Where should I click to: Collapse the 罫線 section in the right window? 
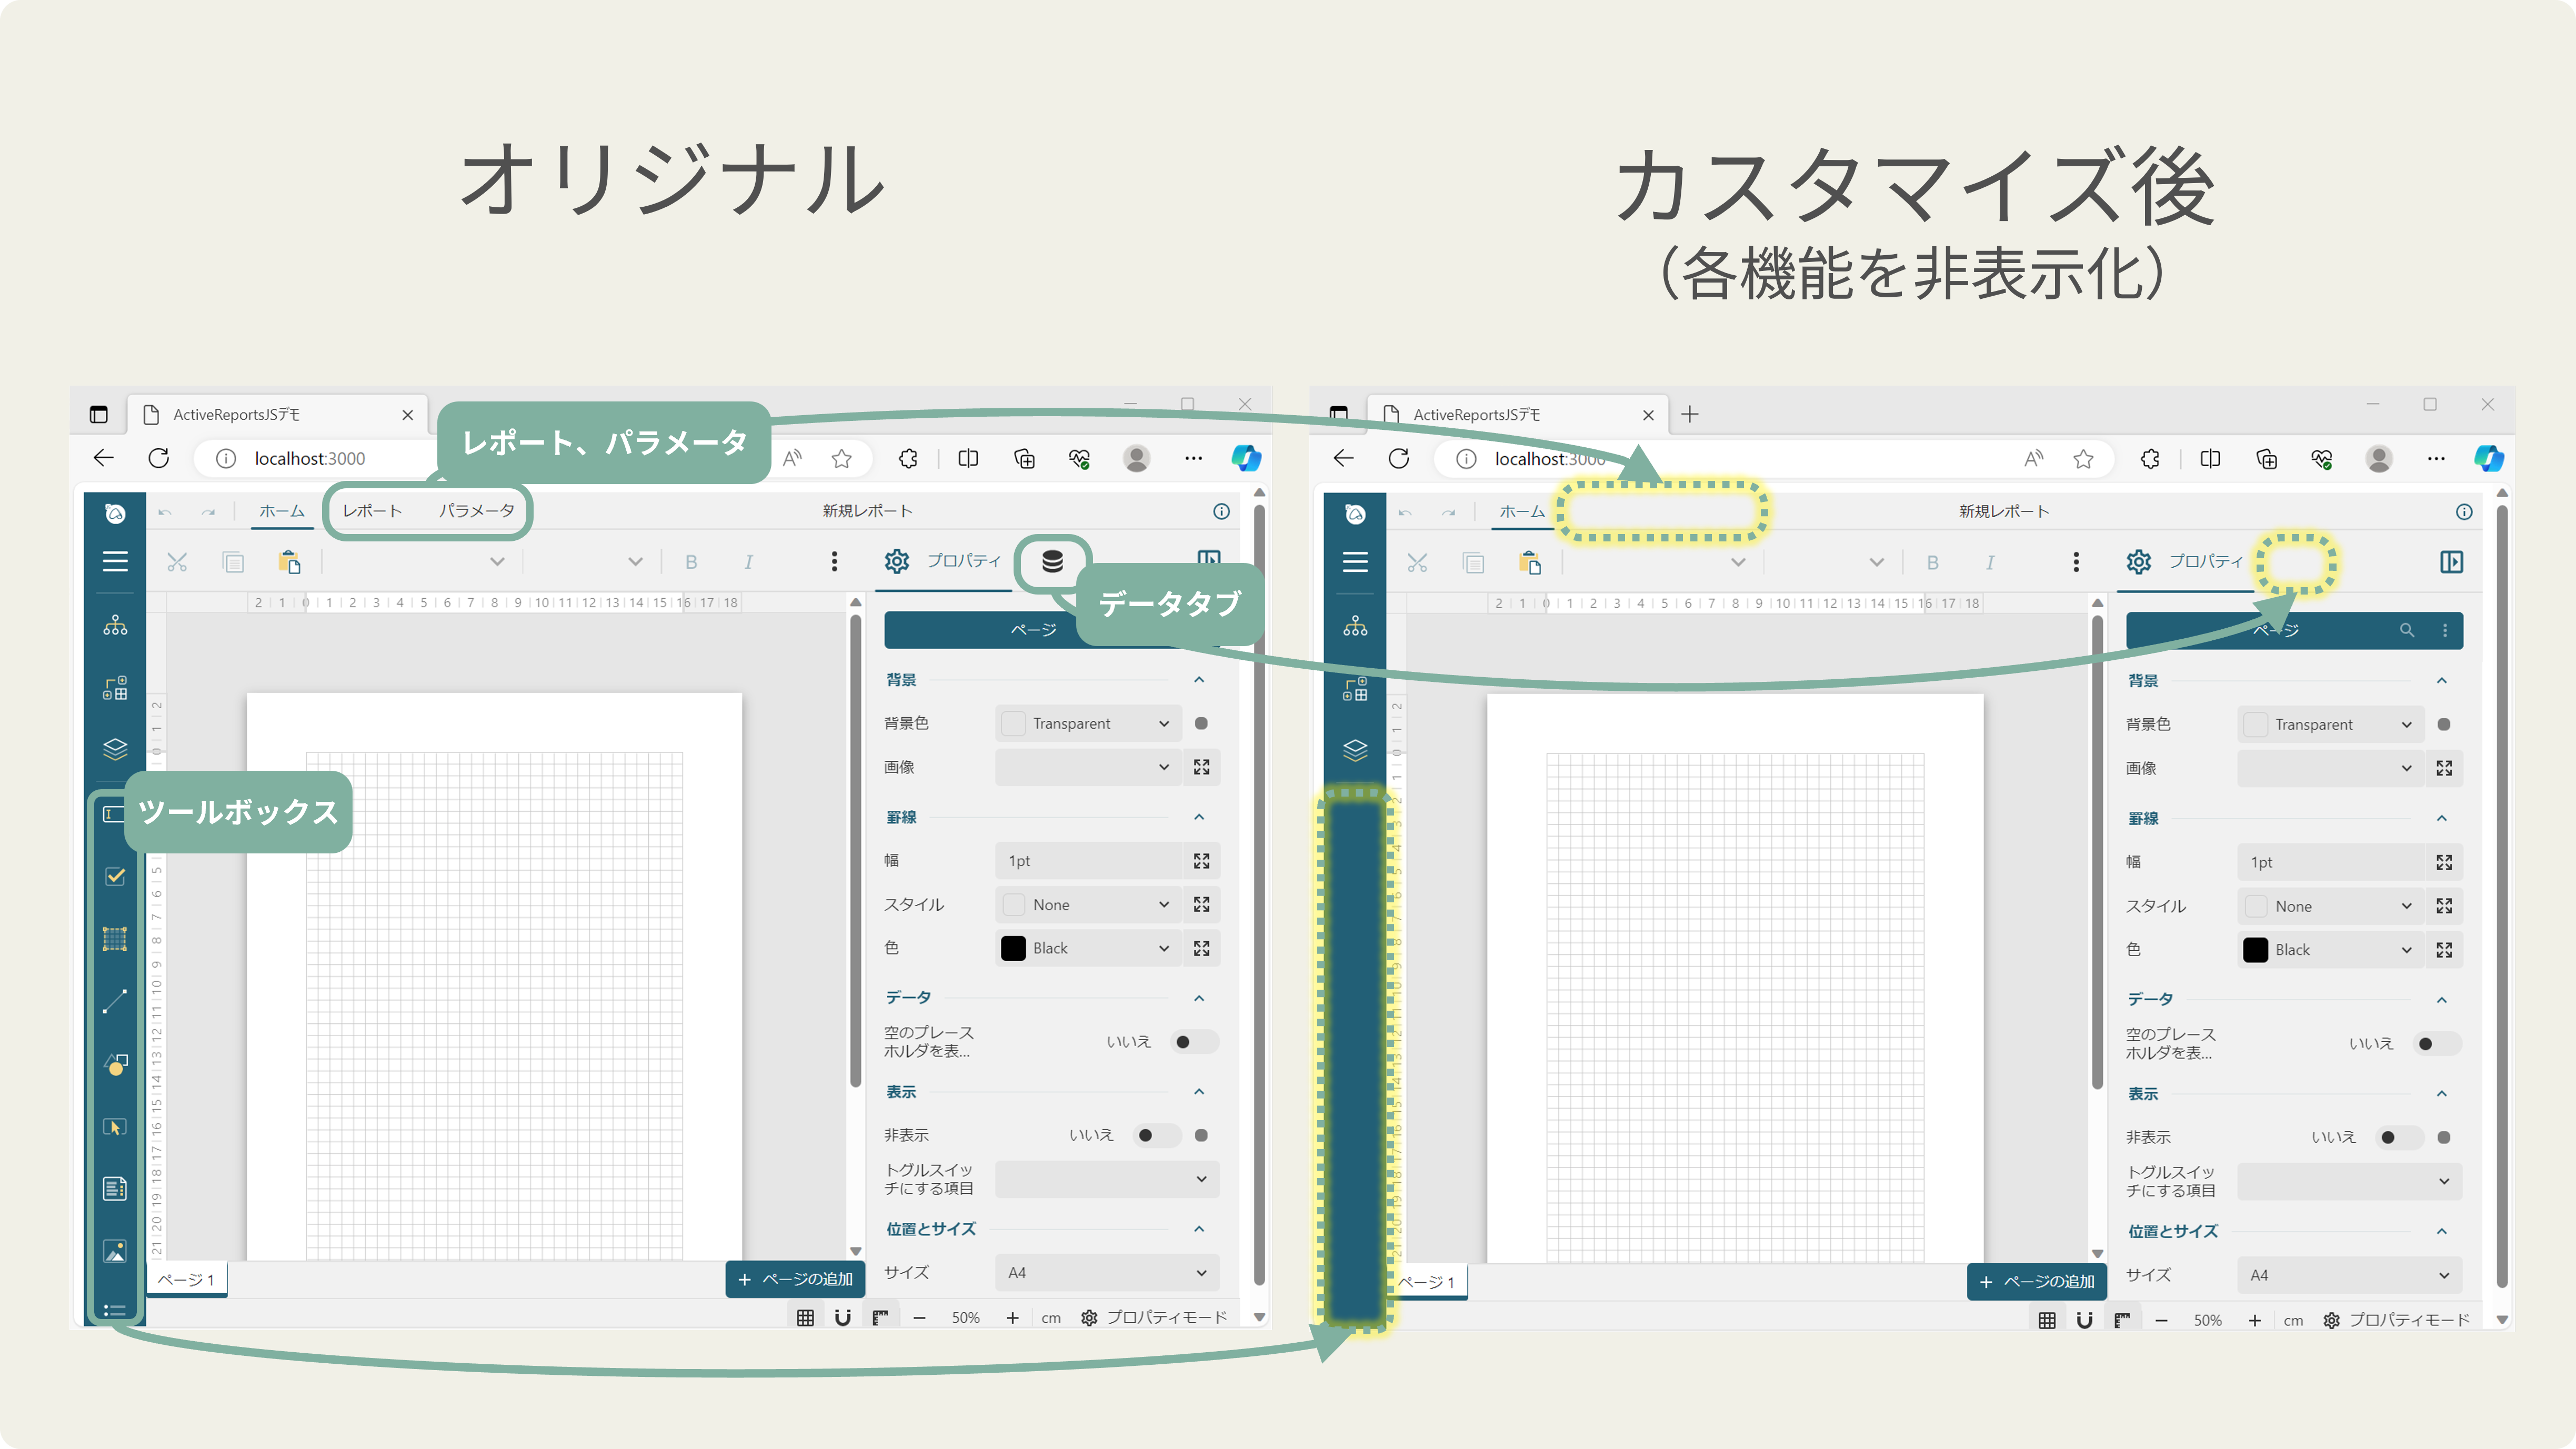tap(2441, 819)
